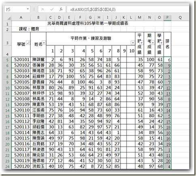The image size is (196, 176).
Task: Click student ID cell 520107
Action: [x=21, y=93]
